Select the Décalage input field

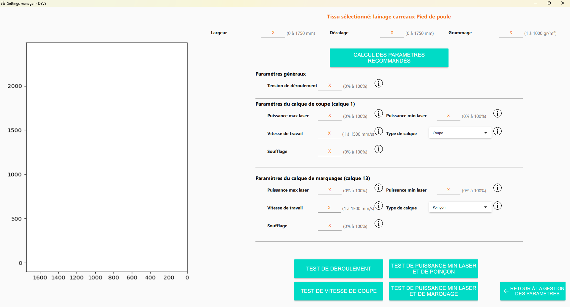(x=392, y=33)
